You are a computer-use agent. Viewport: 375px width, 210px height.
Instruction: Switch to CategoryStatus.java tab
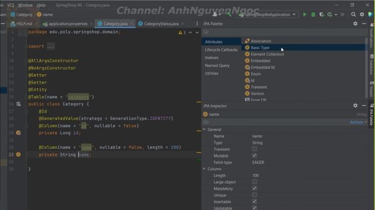(x=161, y=23)
